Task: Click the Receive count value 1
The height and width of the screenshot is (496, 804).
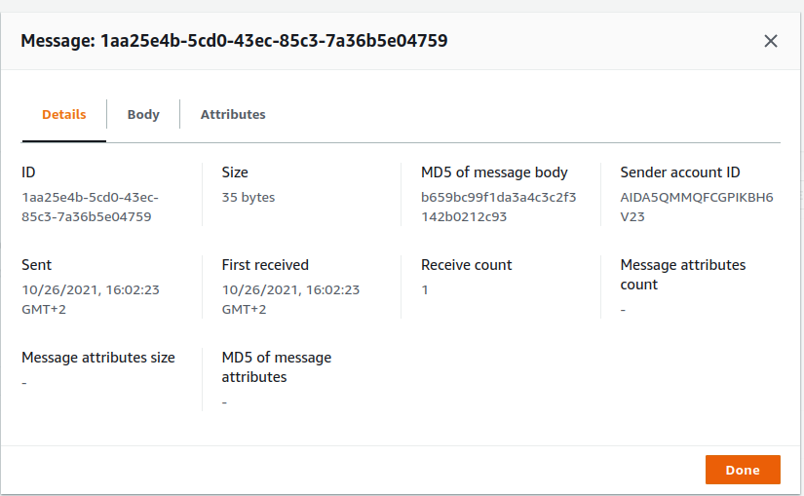Action: click(425, 289)
